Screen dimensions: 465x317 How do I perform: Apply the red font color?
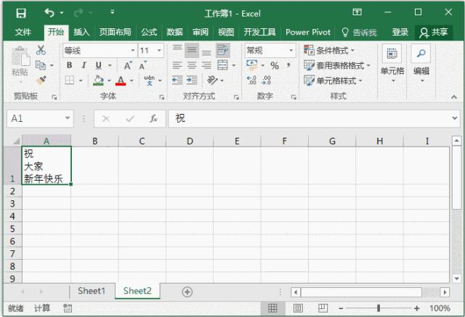(x=121, y=80)
